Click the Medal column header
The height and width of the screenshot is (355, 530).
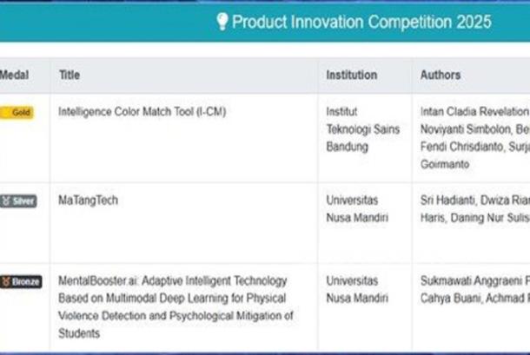(14, 76)
